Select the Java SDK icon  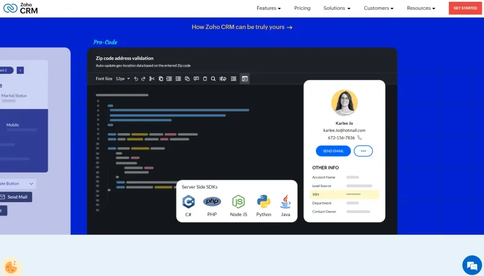pyautogui.click(x=286, y=202)
